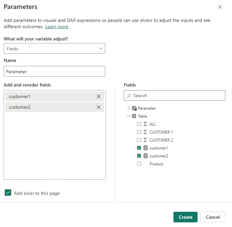The width and height of the screenshot is (232, 227).
Task: Open the 'What will your variable adjust' dropdown
Action: pos(55,48)
